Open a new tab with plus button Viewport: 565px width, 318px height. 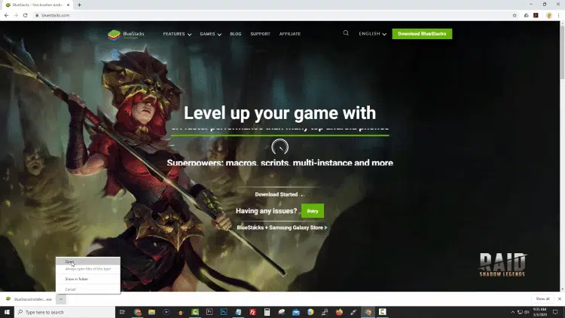[79, 5]
